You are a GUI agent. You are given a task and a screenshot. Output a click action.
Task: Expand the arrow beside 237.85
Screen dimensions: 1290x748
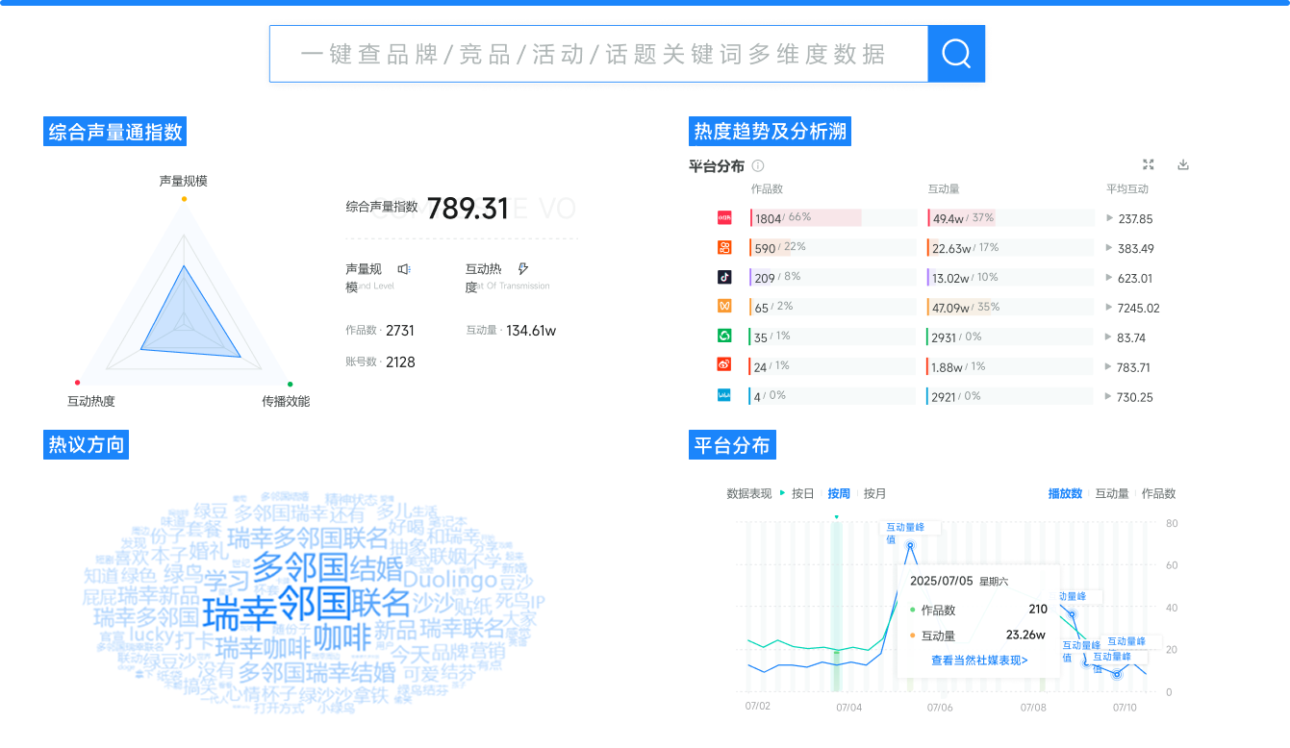tap(1110, 218)
